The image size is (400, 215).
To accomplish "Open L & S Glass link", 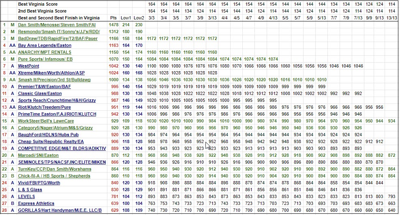I will (x=30, y=190).
